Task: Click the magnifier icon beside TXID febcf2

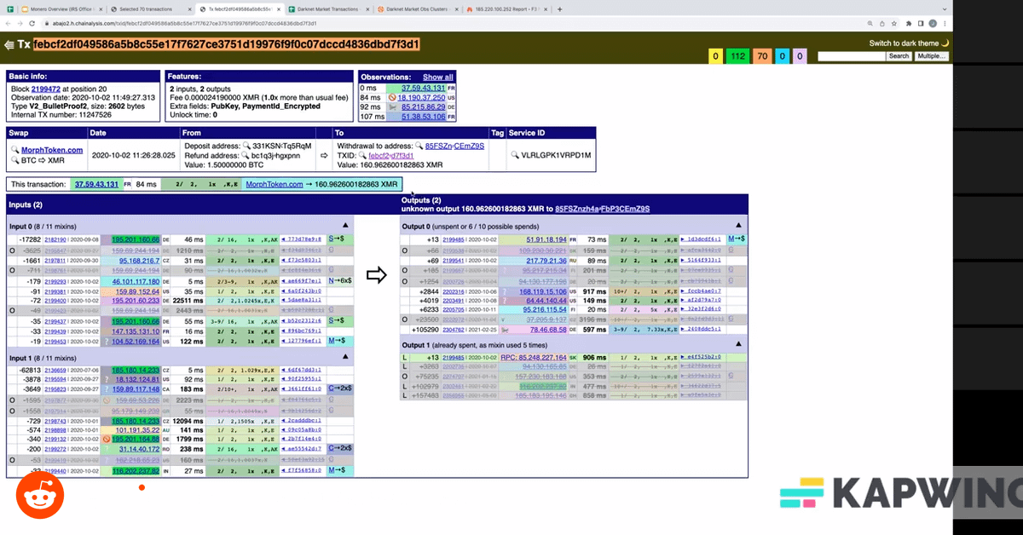Action: click(361, 156)
